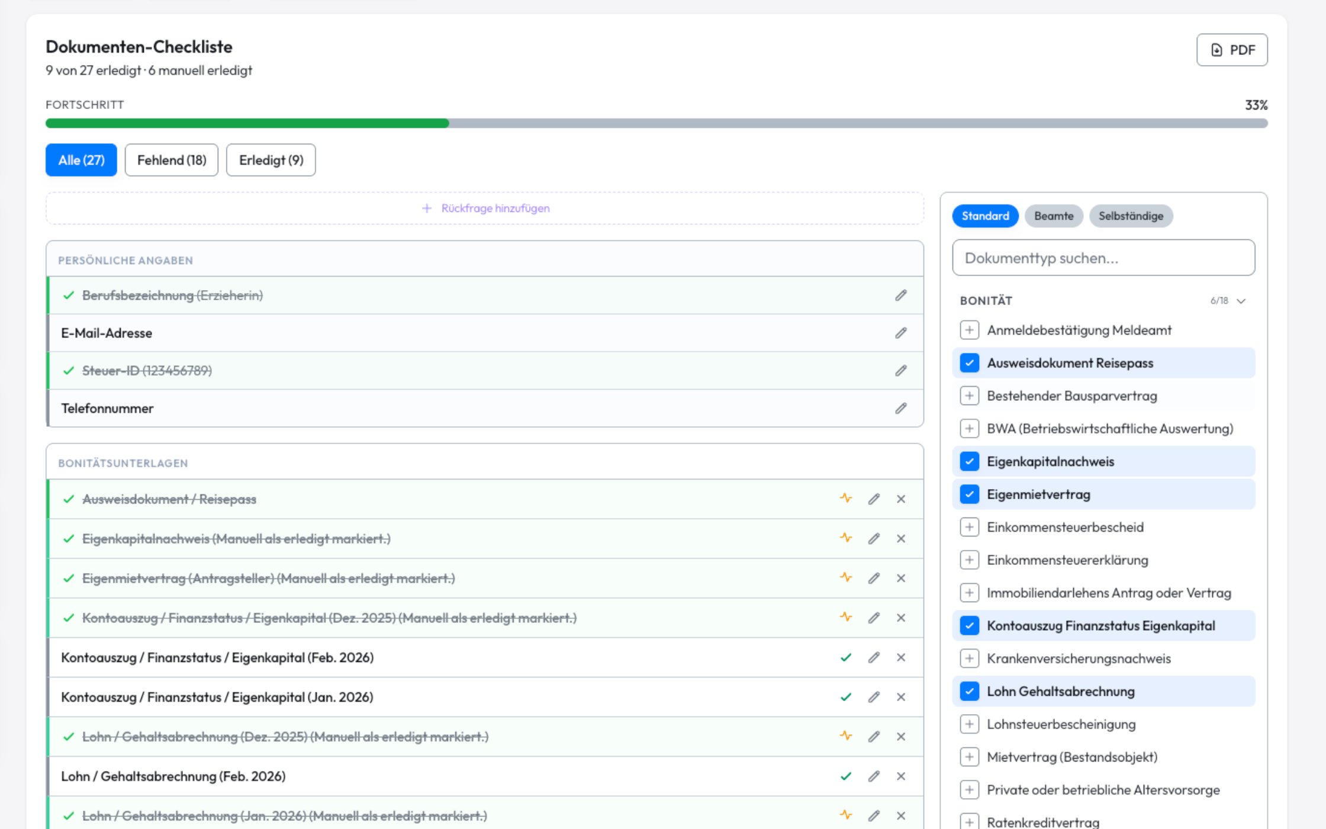The width and height of the screenshot is (1326, 829).
Task: Open the Fehlend (18) filter tab
Action: pyautogui.click(x=171, y=160)
